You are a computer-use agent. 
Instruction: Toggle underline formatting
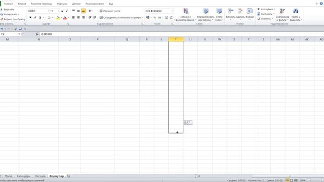point(40,18)
